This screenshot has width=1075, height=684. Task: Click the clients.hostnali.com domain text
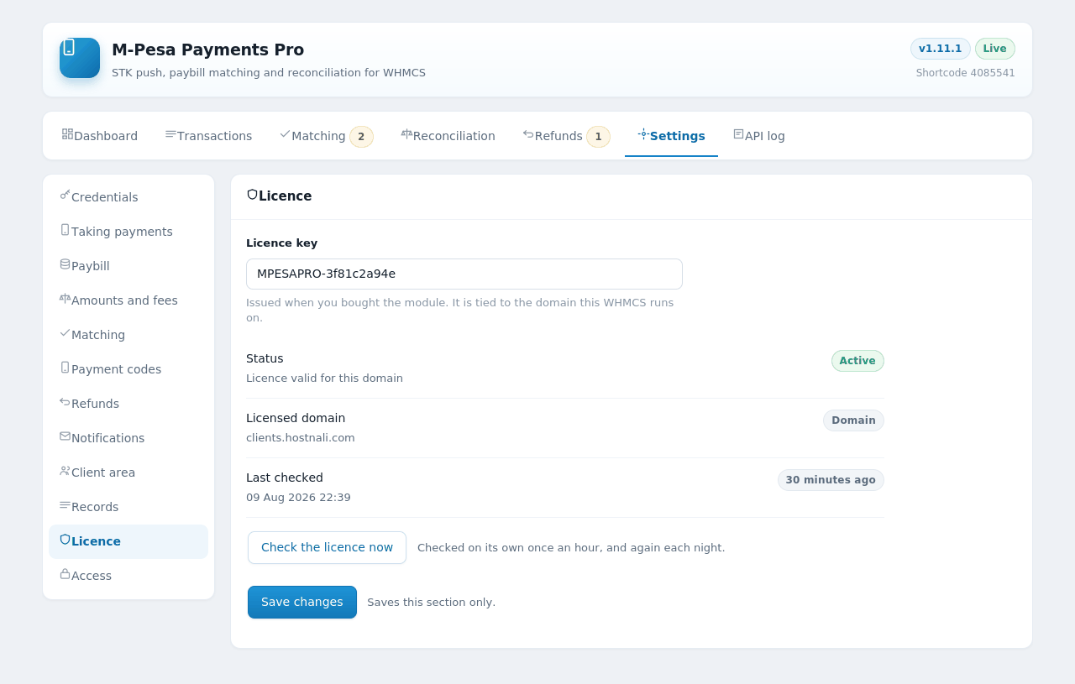point(301,438)
